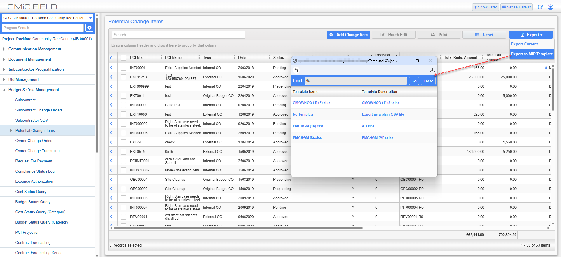Open row chevron for INT000001
The width and height of the screenshot is (561, 257).
pos(111,105)
